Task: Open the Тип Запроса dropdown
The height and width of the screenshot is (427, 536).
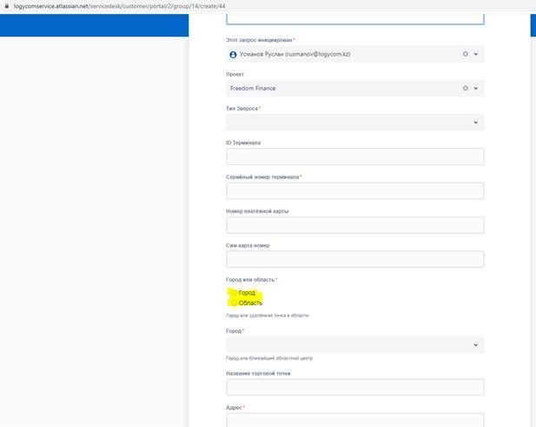Action: 354,123
